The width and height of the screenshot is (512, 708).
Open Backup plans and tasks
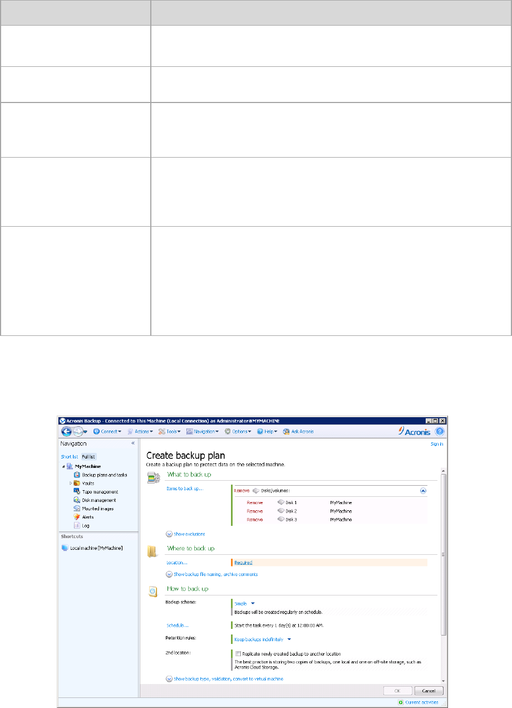105,475
